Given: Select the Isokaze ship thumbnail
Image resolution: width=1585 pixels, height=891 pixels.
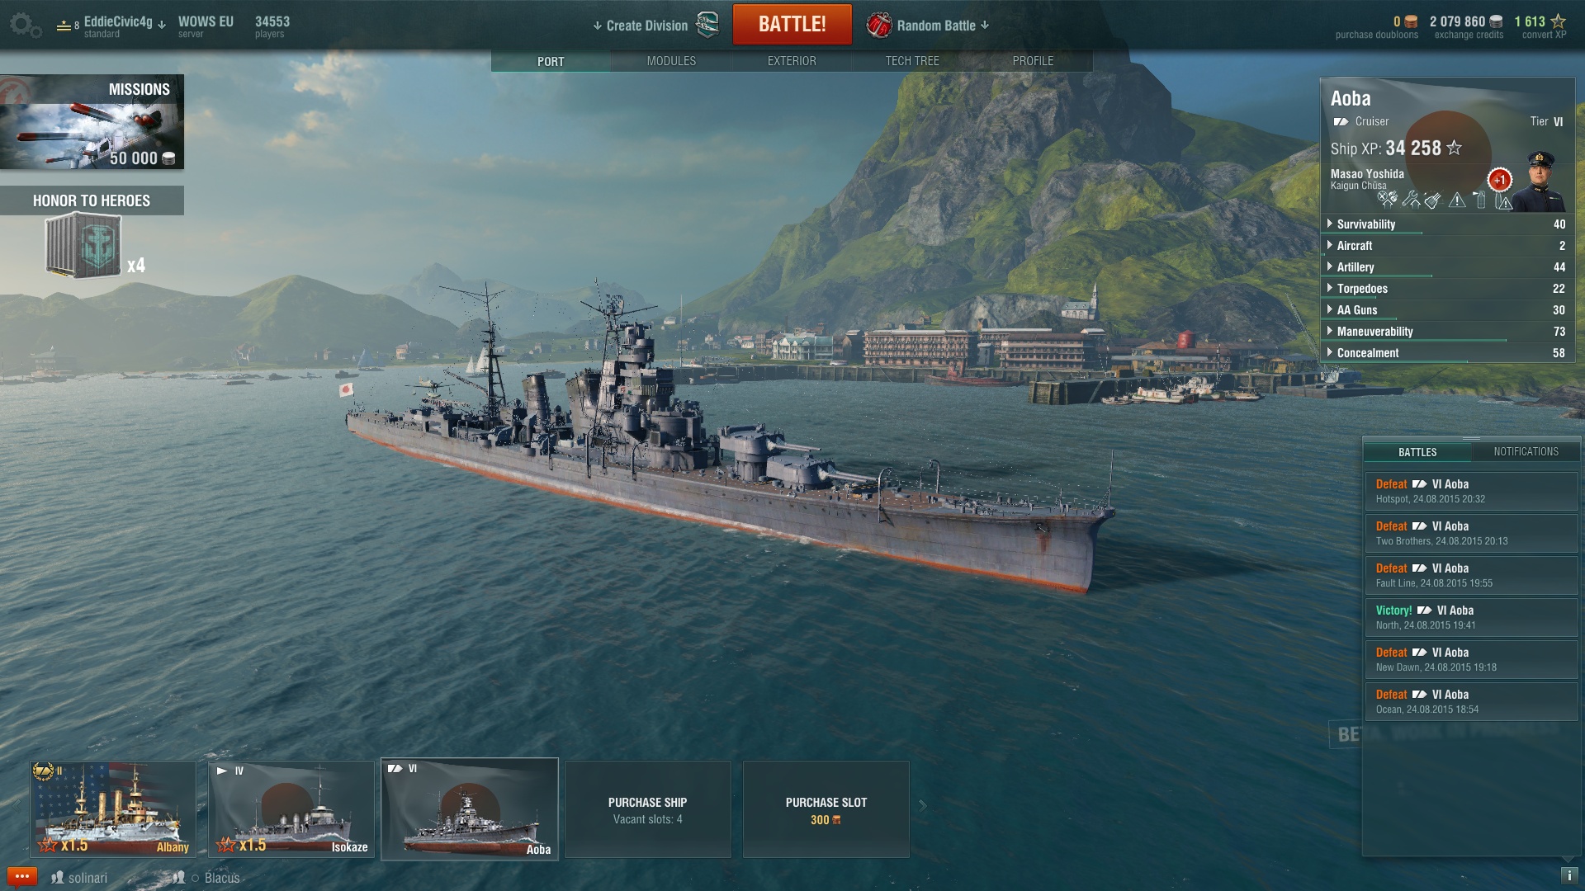Looking at the screenshot, I should 291,809.
